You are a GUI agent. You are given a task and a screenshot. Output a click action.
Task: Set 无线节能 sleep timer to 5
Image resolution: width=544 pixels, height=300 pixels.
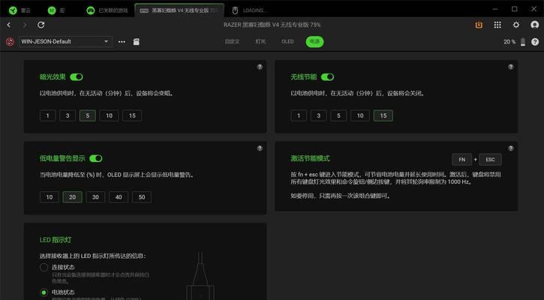coord(338,115)
